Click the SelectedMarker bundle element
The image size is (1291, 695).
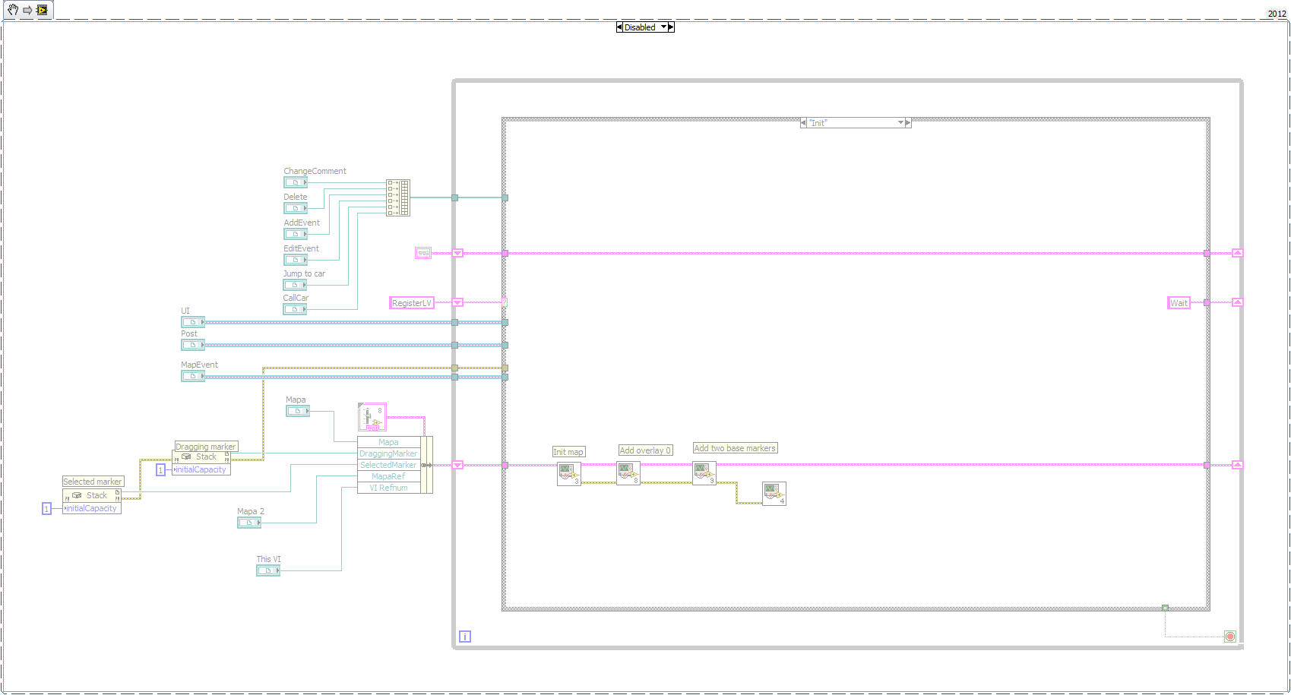point(388,465)
